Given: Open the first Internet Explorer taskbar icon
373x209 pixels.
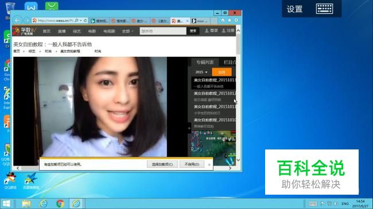Looking at the screenshot, I should click(43, 203).
